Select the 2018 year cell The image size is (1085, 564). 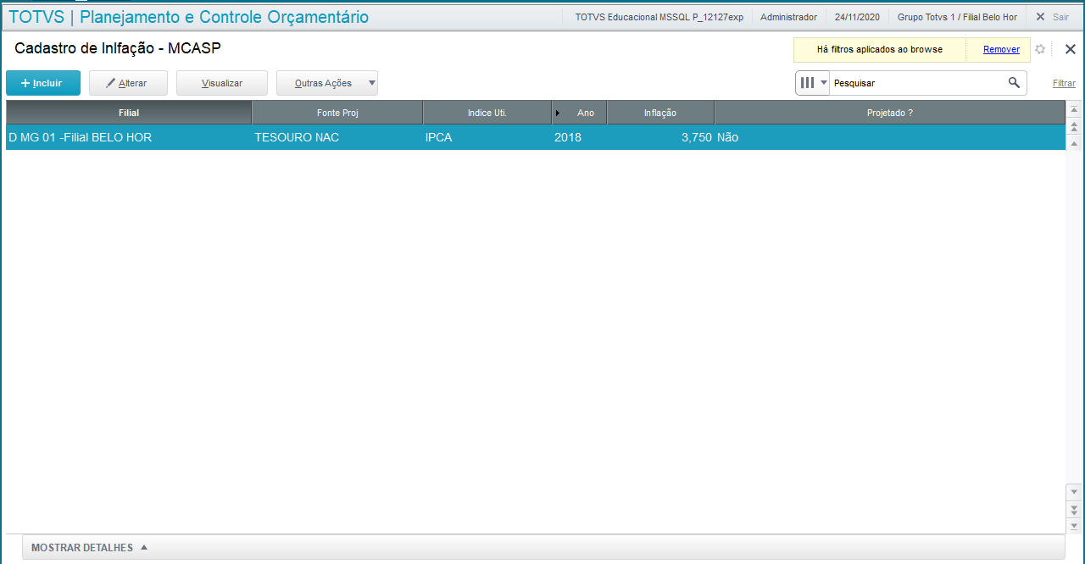[580, 137]
